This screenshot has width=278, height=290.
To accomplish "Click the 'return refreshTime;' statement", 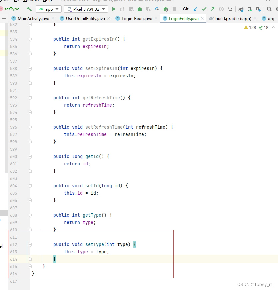I will pyautogui.click(x=89, y=105).
